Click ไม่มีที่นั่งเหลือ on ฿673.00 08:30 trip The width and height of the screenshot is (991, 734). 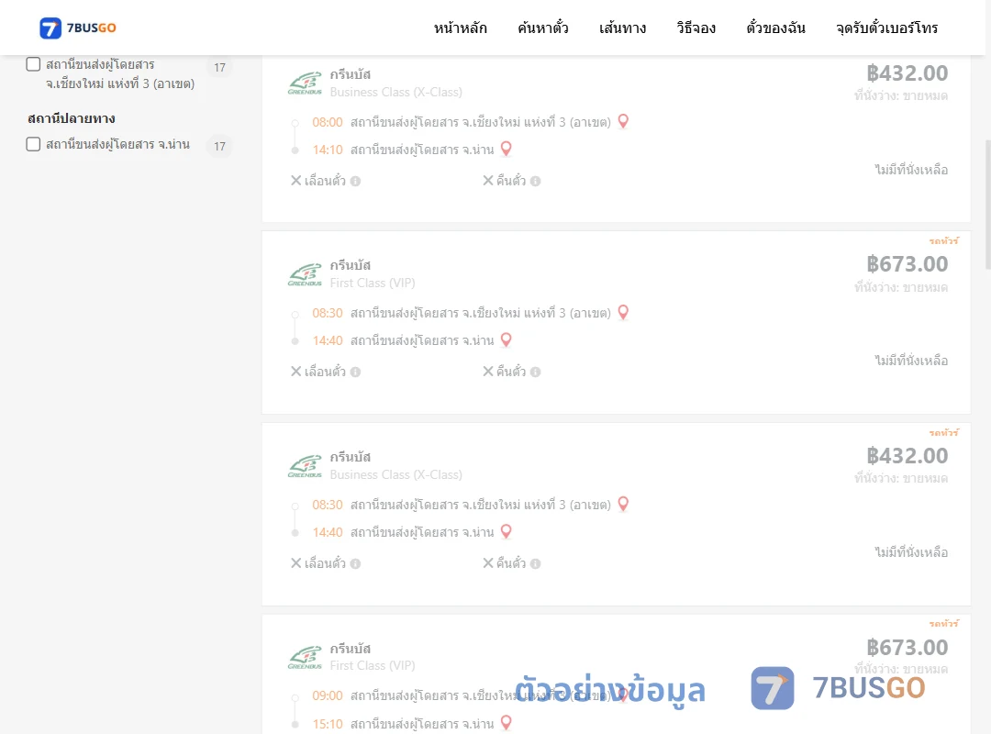click(x=911, y=361)
